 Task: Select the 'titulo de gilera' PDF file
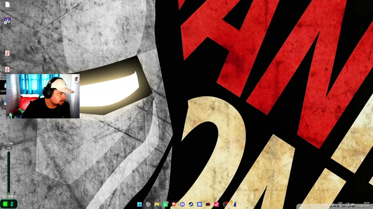7,57
